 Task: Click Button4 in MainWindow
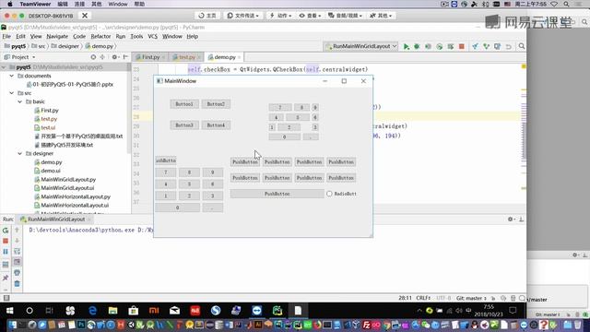click(216, 125)
